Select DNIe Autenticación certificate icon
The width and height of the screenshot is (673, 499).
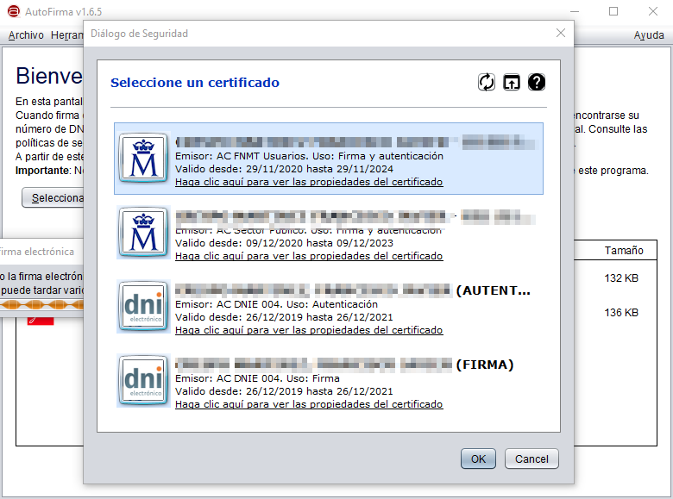pos(143,306)
